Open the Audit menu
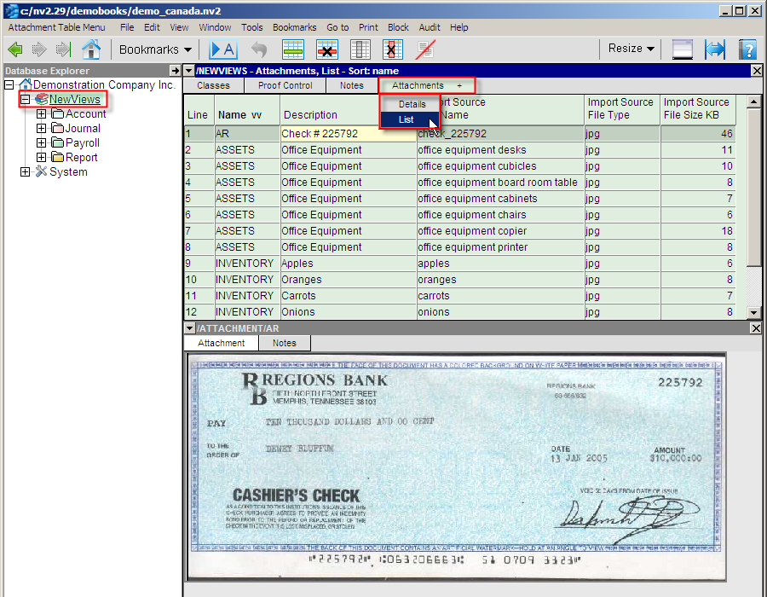 pyautogui.click(x=430, y=27)
